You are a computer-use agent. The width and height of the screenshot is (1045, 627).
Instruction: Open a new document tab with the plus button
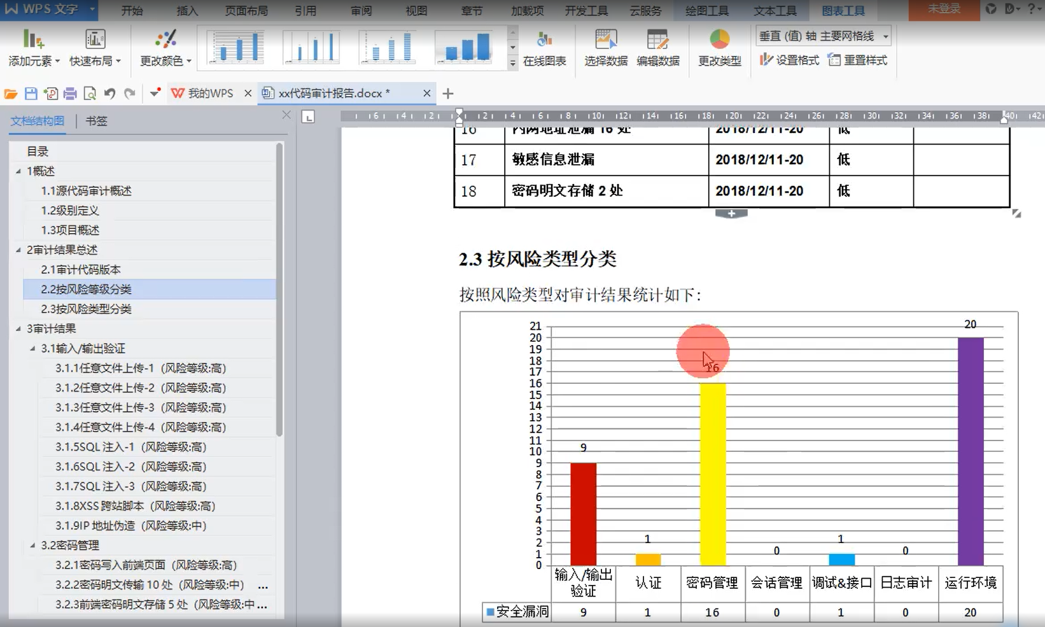447,94
